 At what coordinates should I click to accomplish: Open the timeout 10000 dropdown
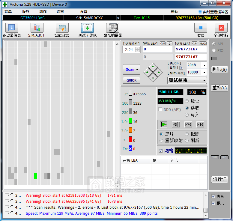point(204,72)
